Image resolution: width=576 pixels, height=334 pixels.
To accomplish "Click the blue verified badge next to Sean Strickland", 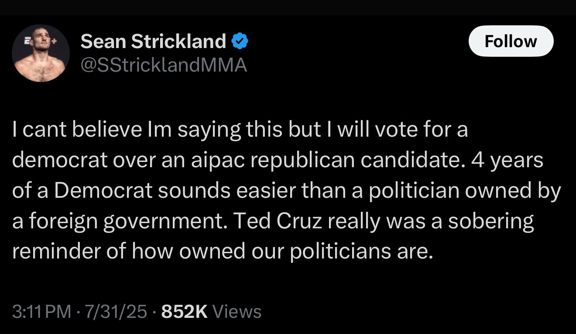I will [240, 41].
